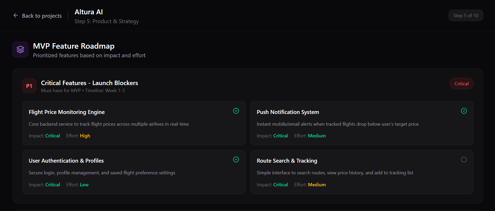Click the purple layers roadmap icon
Image resolution: width=495 pixels, height=211 pixels.
pyautogui.click(x=20, y=49)
